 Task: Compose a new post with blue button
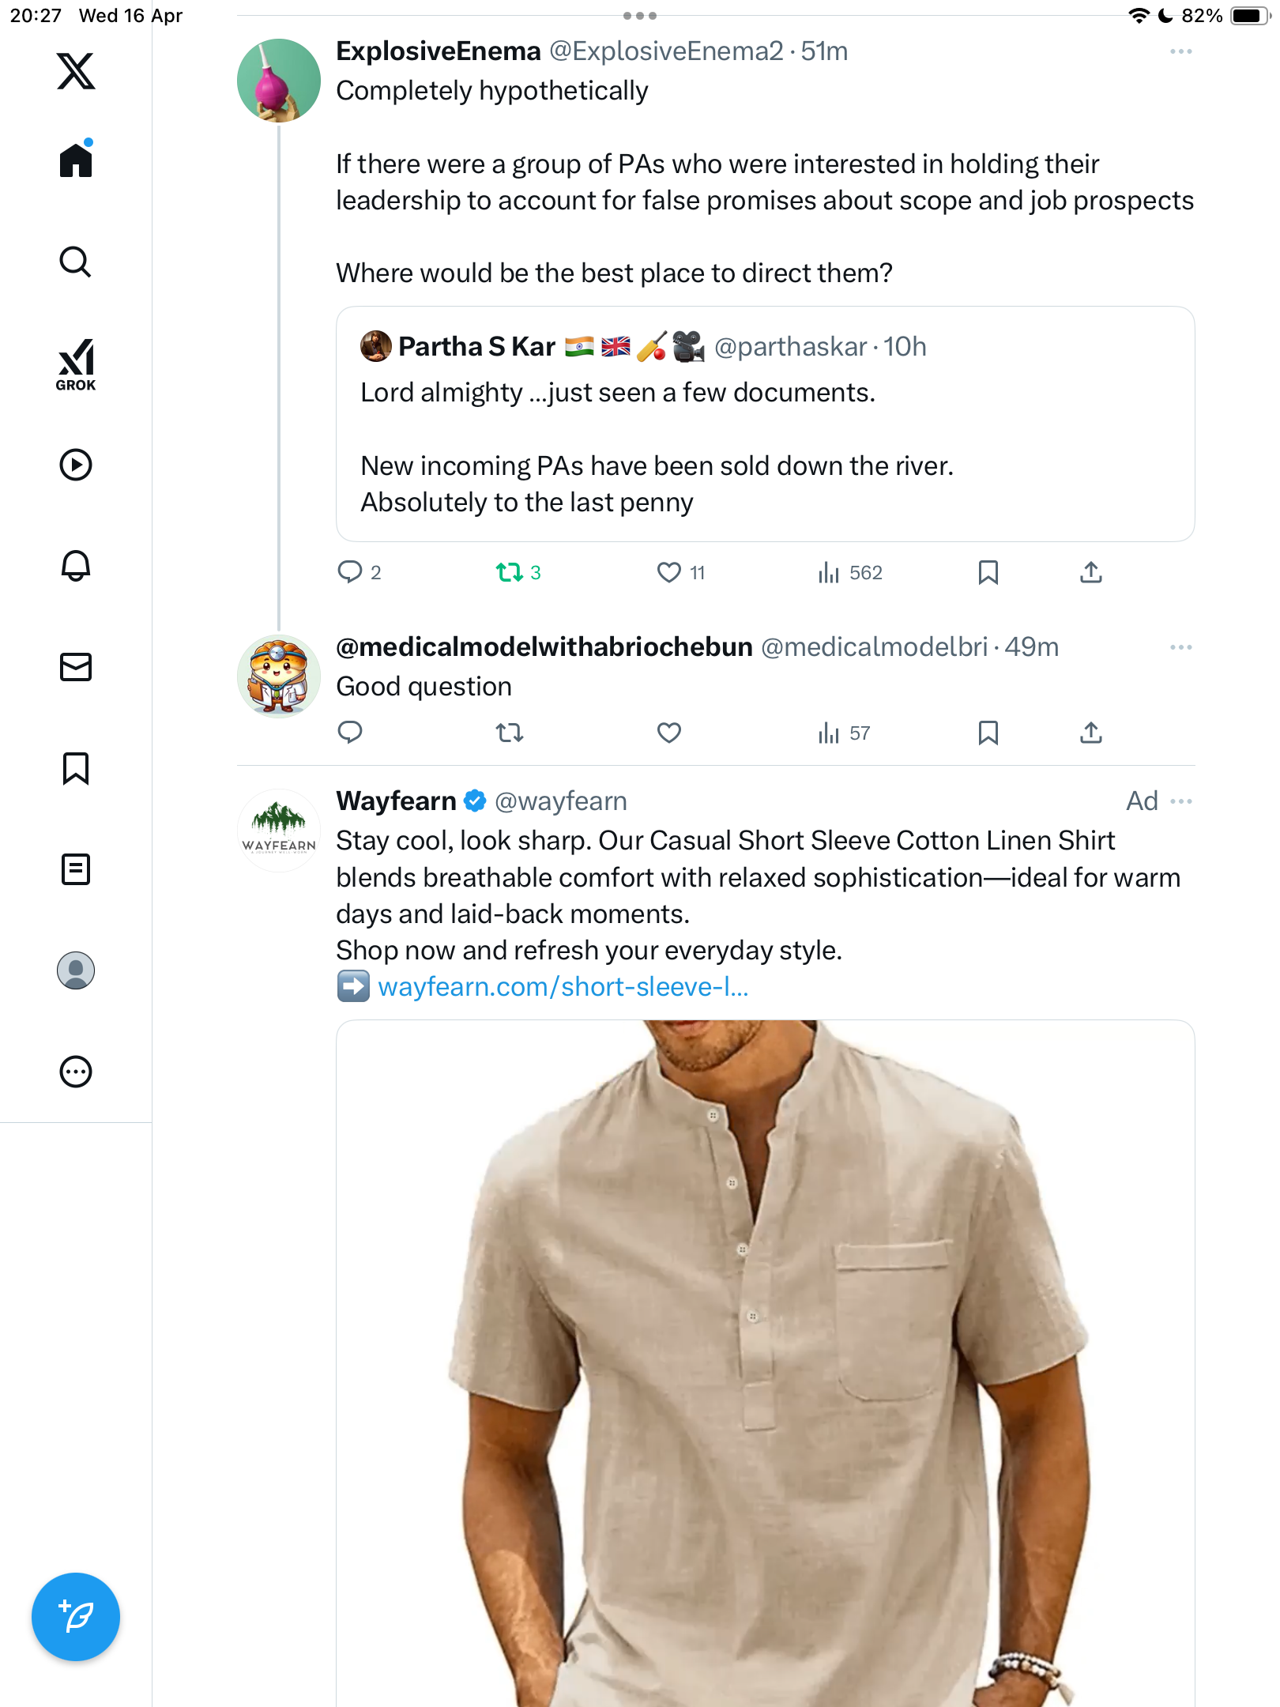click(76, 1617)
